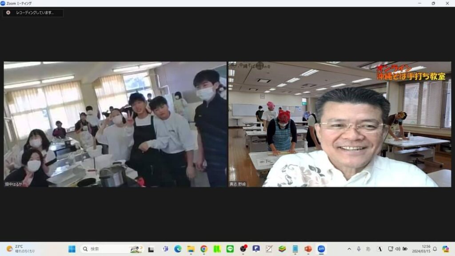Switch to PowerPoint from the taskbar
The image size is (455, 256).
[308, 249]
